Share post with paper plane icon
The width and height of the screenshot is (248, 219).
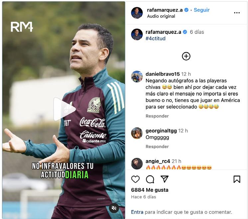(165, 179)
